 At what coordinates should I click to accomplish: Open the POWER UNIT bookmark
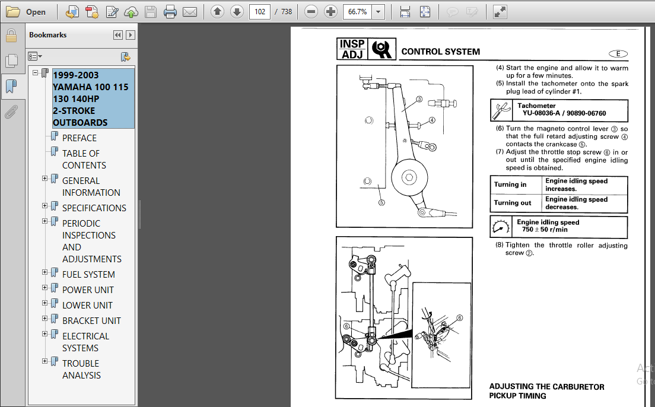(88, 290)
